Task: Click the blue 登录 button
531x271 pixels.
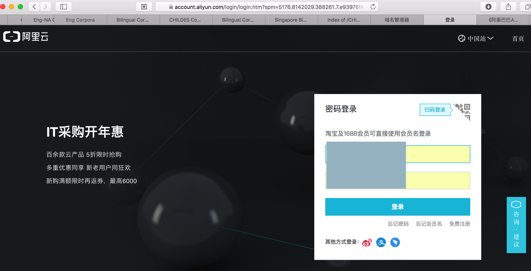Action: 397,207
